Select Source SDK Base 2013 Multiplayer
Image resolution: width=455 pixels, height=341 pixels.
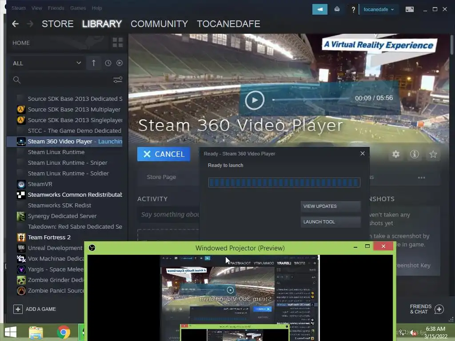point(69,109)
